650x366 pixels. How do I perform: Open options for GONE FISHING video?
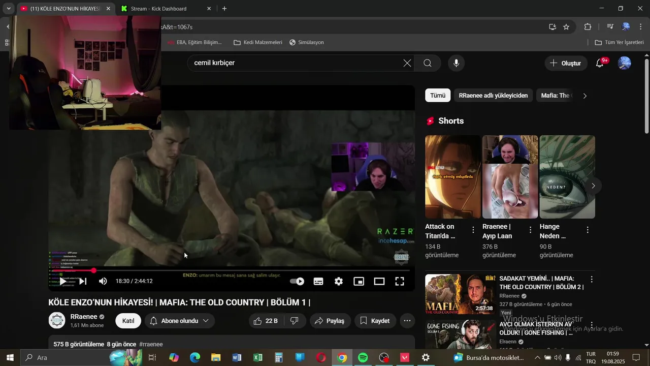coord(592,325)
